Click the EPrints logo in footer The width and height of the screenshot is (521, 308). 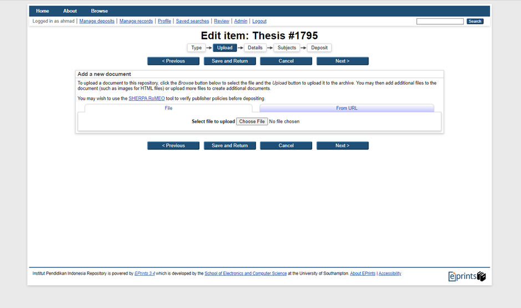(467, 276)
